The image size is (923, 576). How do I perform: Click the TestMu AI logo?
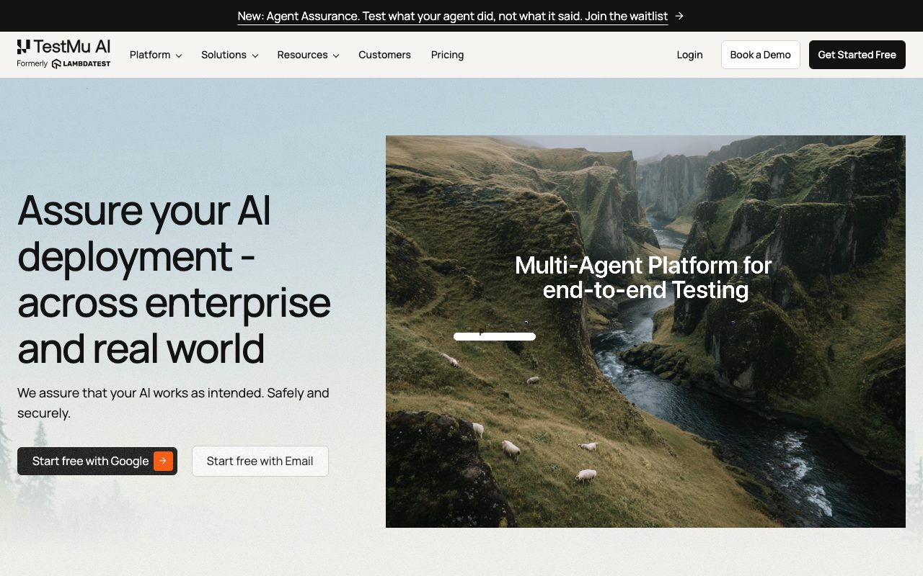pyautogui.click(x=63, y=47)
